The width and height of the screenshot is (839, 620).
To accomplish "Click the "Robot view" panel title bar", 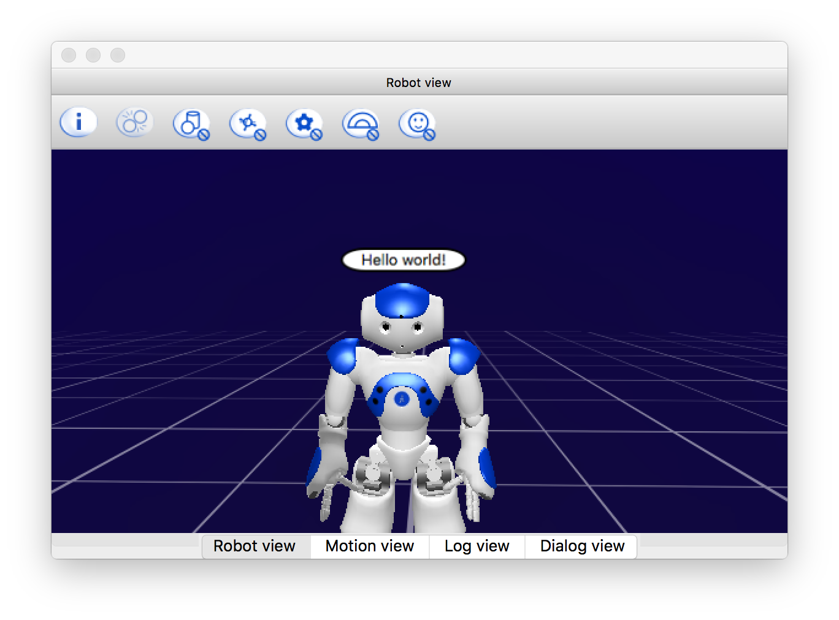I will [419, 82].
